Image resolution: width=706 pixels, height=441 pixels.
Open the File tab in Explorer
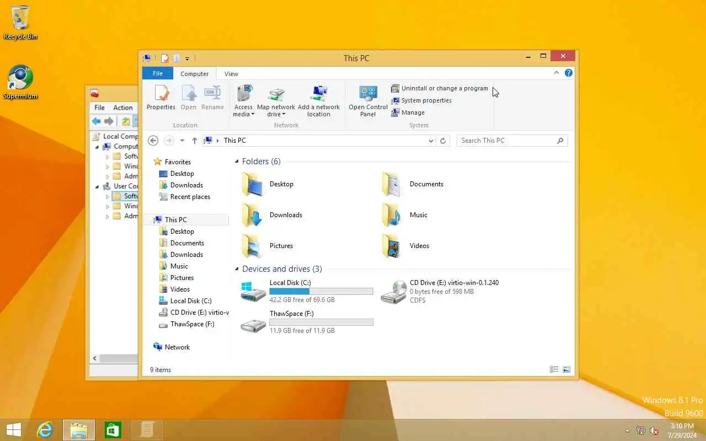(158, 73)
